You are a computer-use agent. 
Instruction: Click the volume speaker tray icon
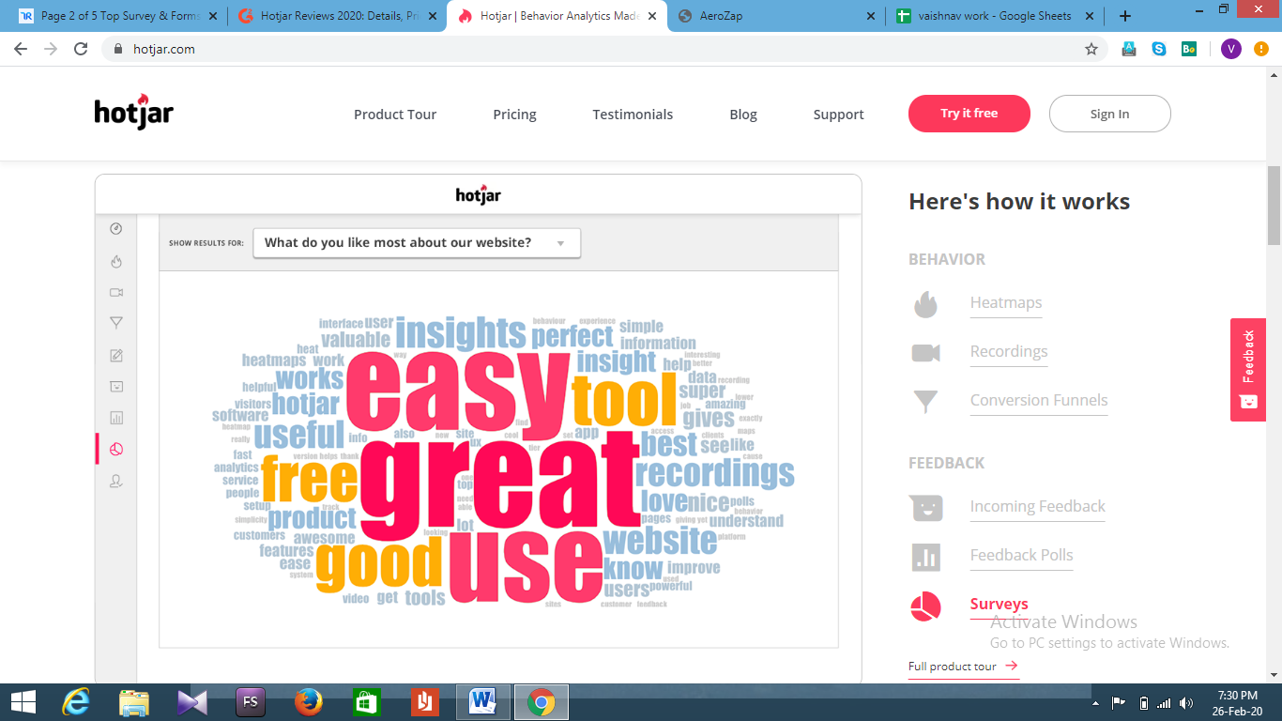[1186, 702]
